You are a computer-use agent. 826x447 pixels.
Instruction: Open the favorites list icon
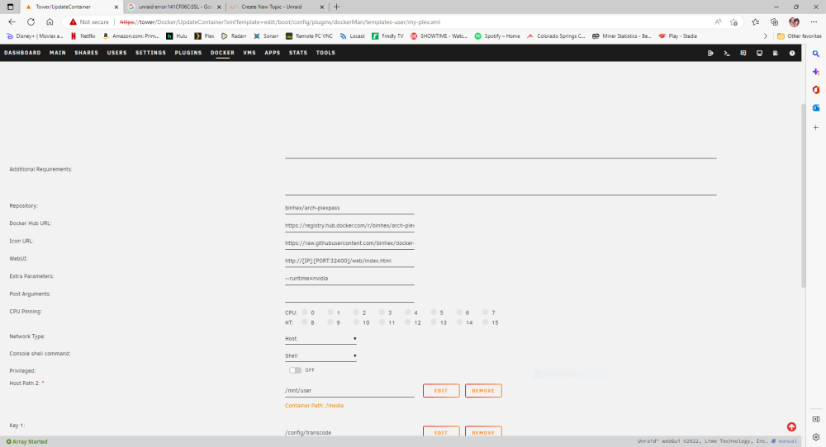tap(756, 22)
